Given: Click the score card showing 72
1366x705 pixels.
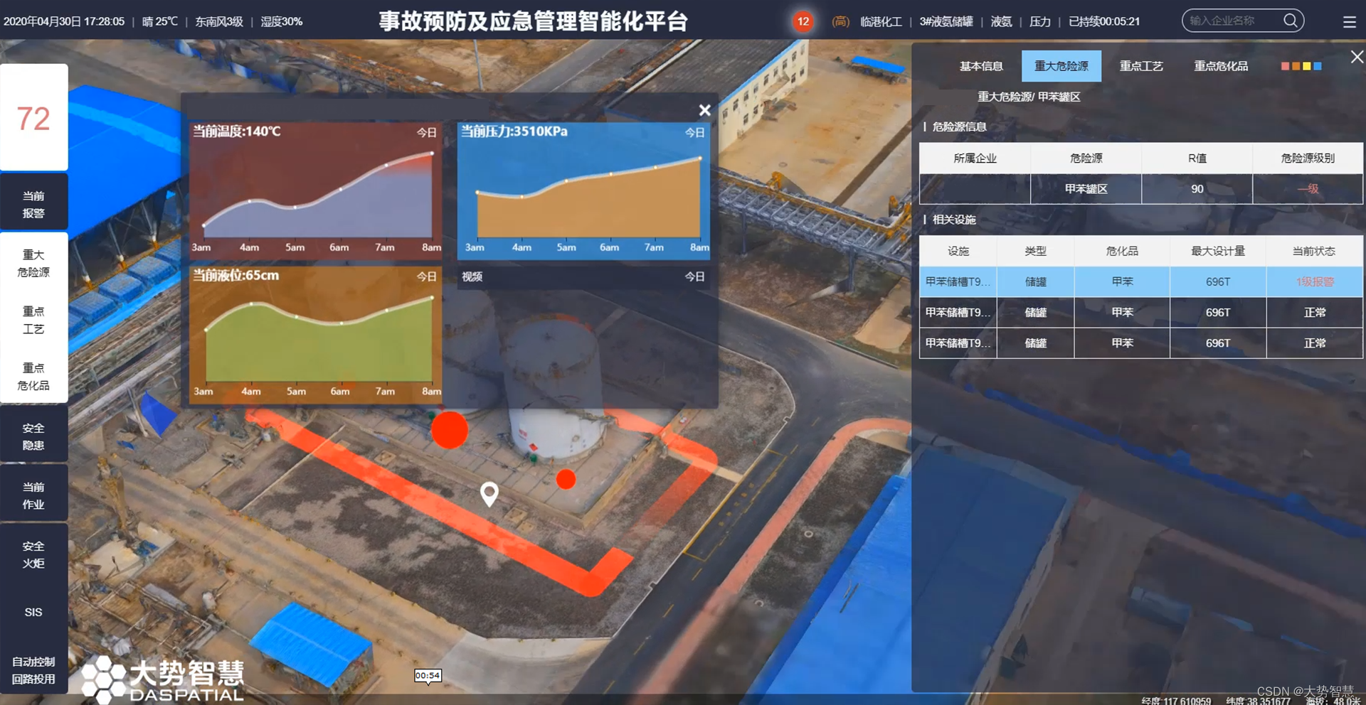Looking at the screenshot, I should pyautogui.click(x=33, y=118).
